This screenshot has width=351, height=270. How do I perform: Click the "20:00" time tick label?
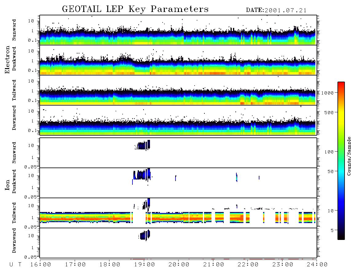[x=179, y=265]
